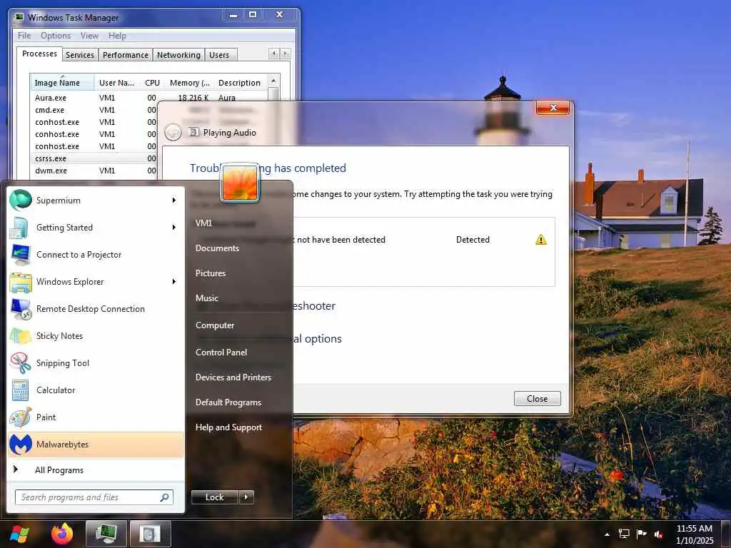Click the muted volume tray icon
731x548 pixels.
(x=659, y=534)
